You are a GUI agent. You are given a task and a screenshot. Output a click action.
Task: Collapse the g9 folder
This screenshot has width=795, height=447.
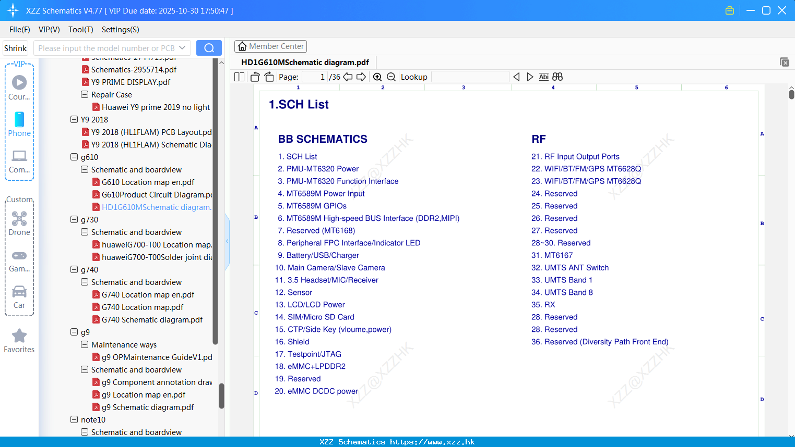click(x=74, y=332)
